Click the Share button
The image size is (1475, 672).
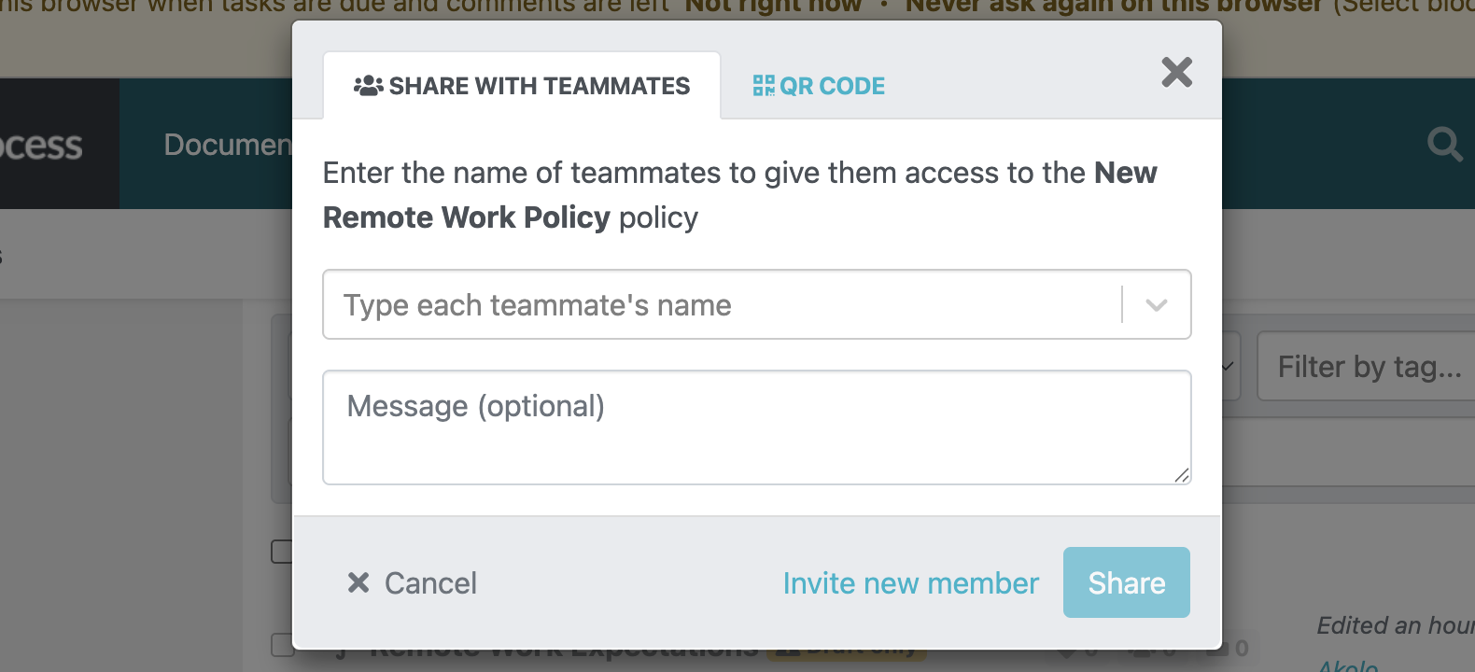(1126, 582)
